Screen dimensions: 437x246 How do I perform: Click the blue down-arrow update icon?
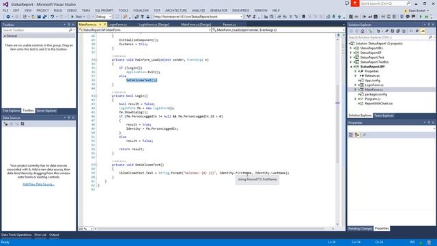click(x=334, y=16)
